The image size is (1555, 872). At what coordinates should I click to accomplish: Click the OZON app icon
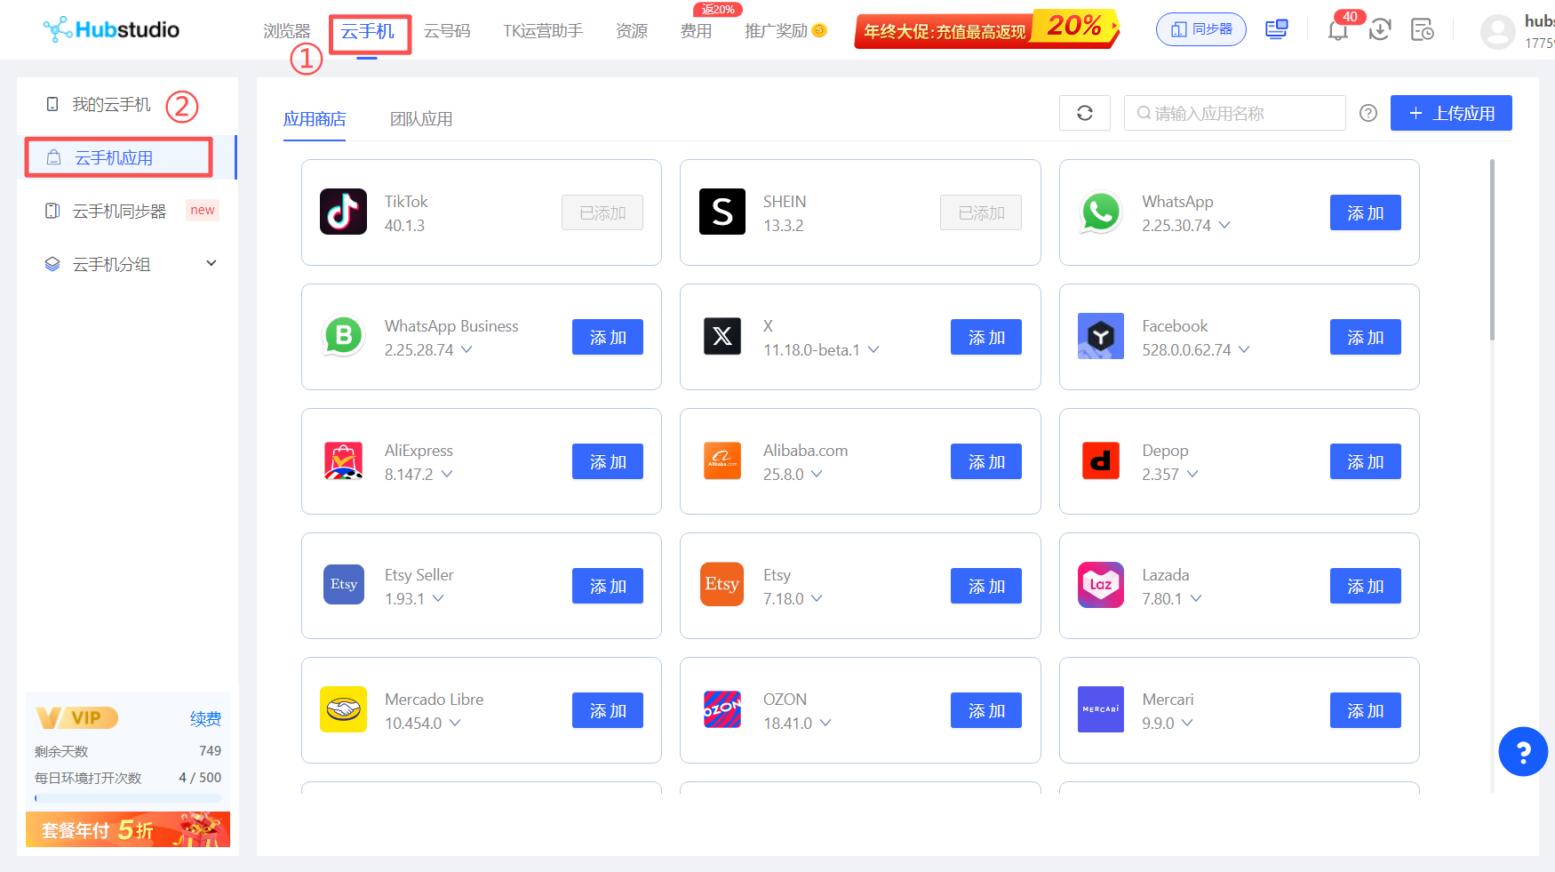pyautogui.click(x=722, y=709)
